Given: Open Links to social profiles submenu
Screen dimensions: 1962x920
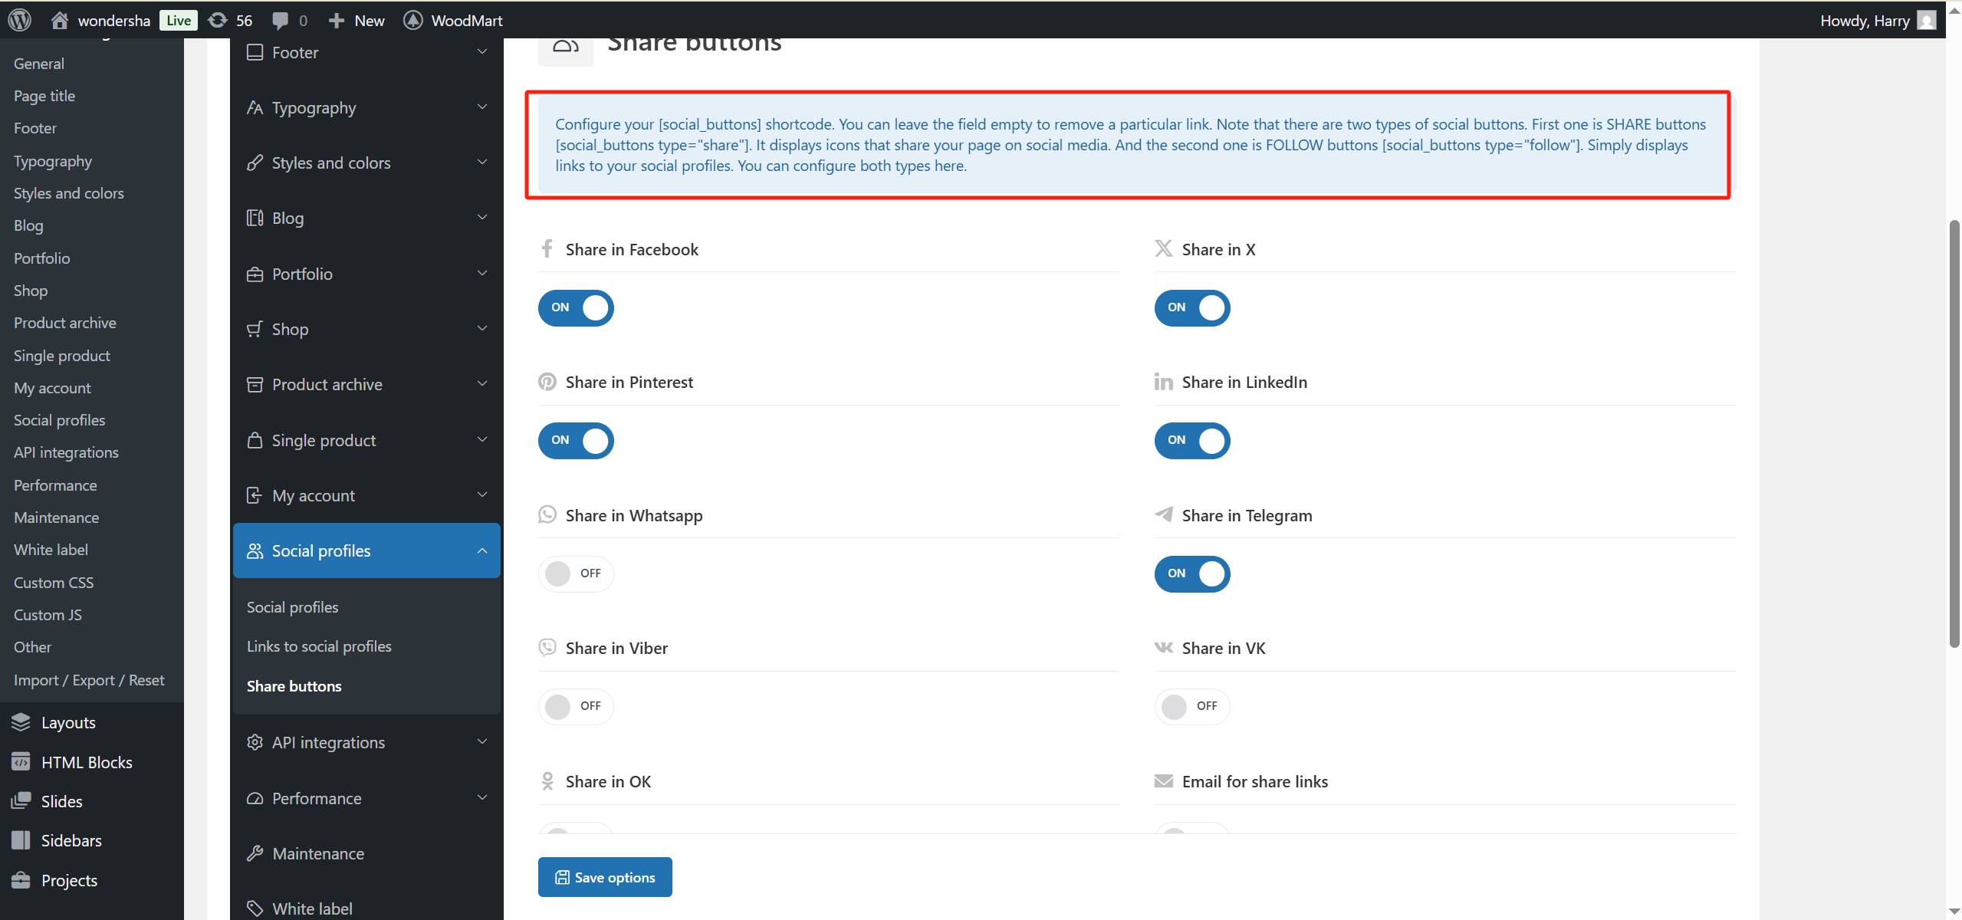Looking at the screenshot, I should tap(319, 646).
